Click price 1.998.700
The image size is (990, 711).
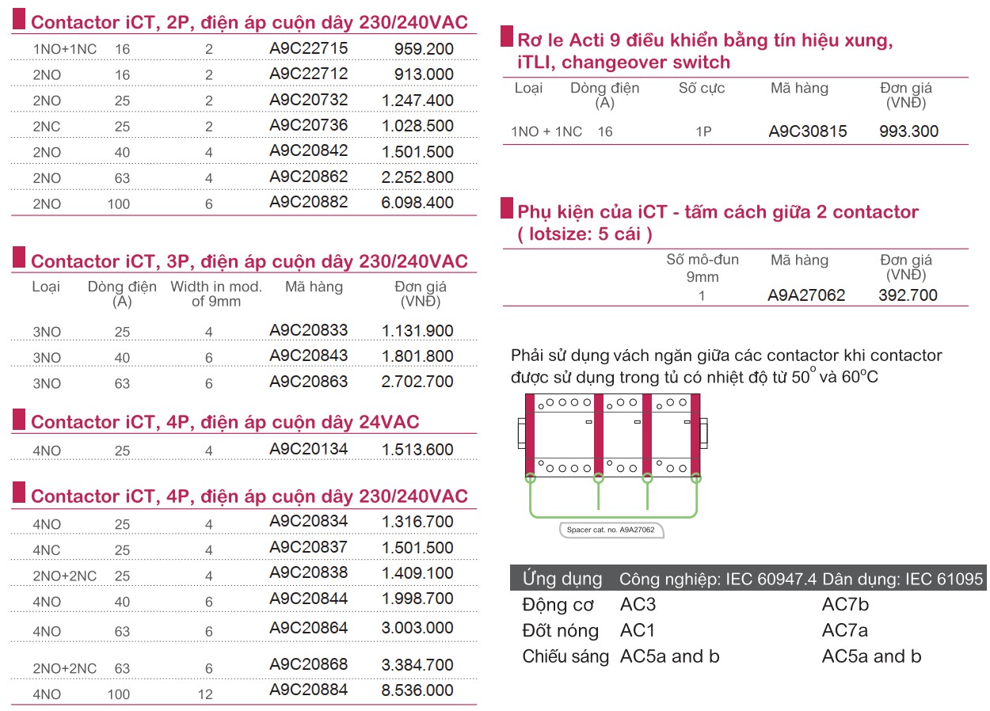click(417, 599)
